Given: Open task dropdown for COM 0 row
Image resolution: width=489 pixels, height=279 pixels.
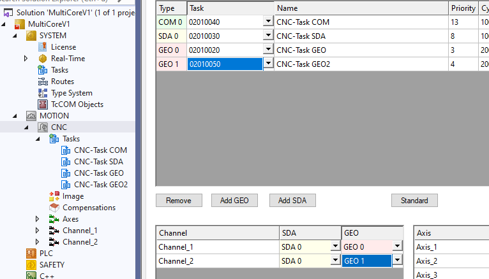Looking at the screenshot, I should 268,21.
